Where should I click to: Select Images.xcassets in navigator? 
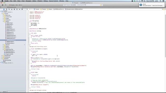tap(9, 54)
